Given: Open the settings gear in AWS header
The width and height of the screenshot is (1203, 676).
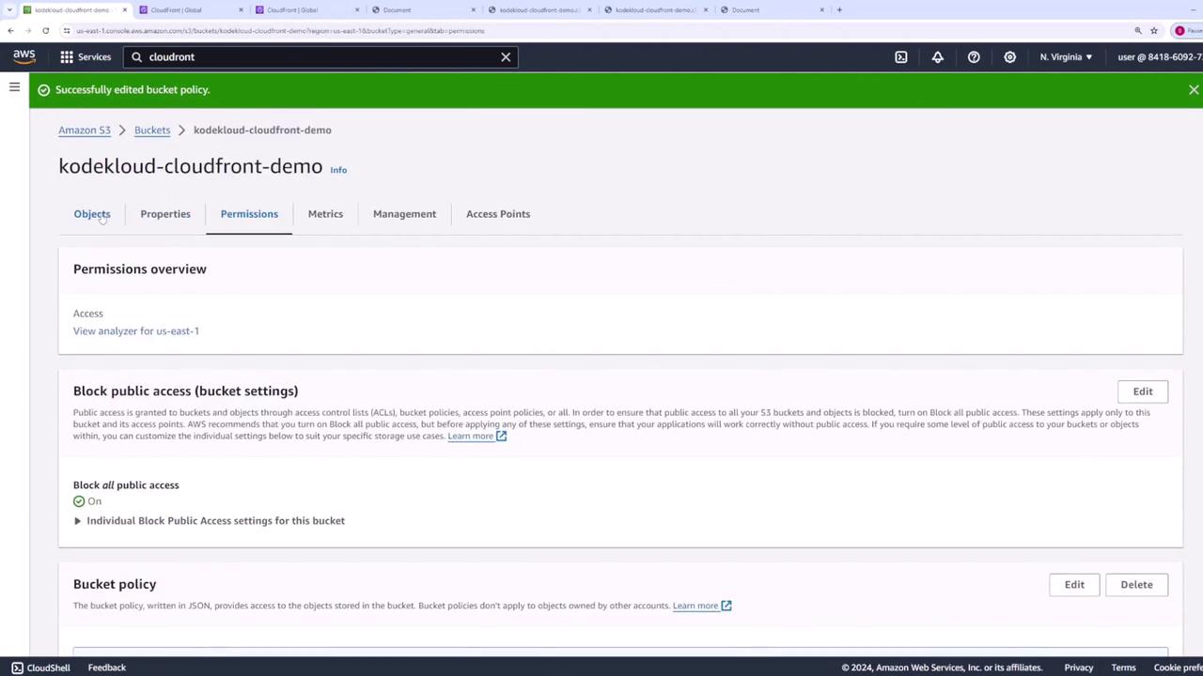Looking at the screenshot, I should 1009,56.
